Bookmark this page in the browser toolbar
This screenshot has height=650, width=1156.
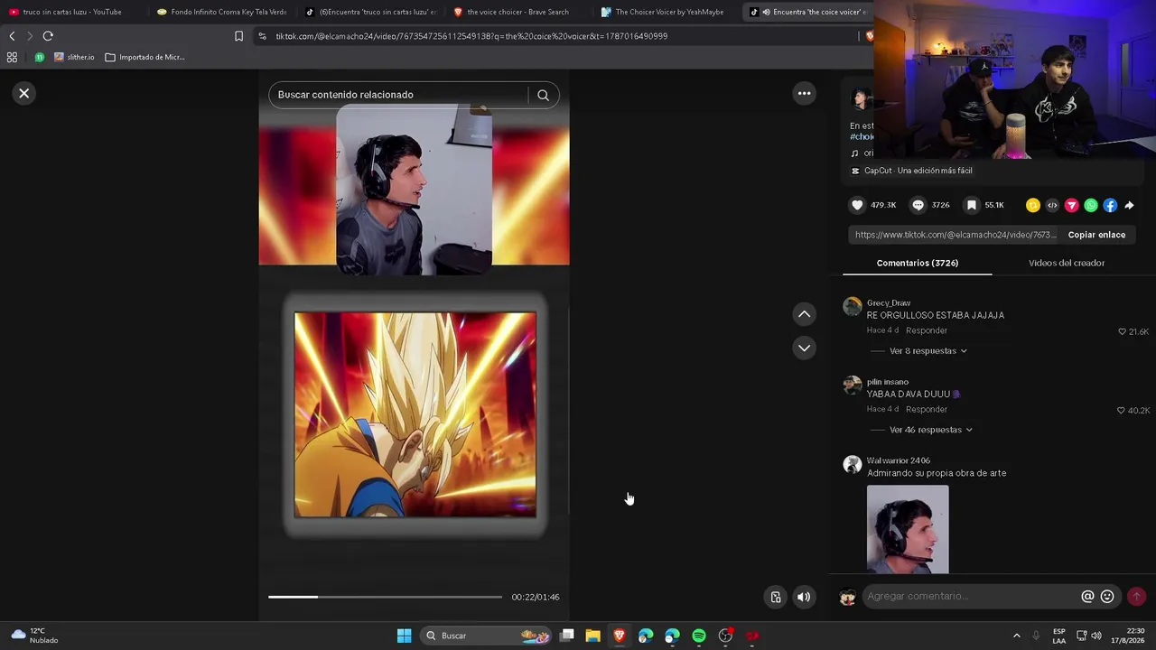238,36
